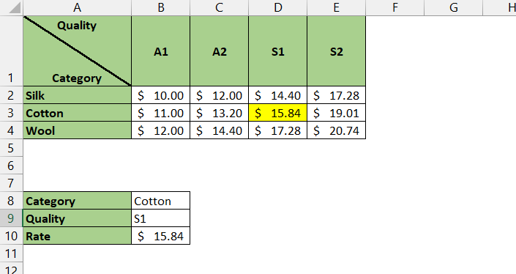Select row 6 header

[x=12, y=166]
